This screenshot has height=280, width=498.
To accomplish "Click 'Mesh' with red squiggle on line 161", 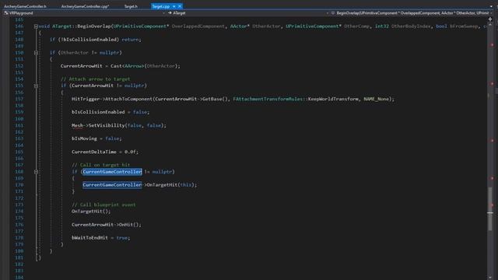I will pyautogui.click(x=77, y=125).
